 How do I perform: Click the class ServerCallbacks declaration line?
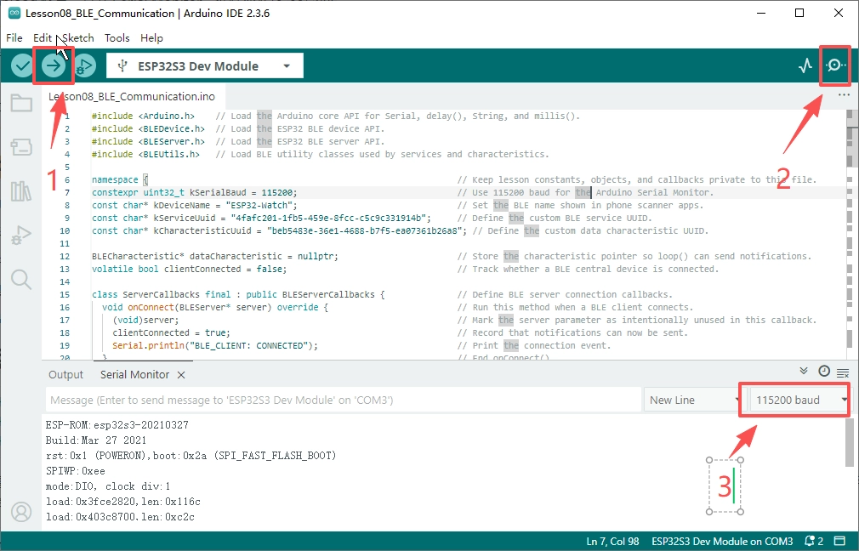point(383,295)
